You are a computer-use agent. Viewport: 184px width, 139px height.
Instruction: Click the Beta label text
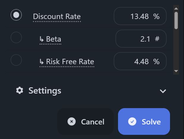coord(54,39)
